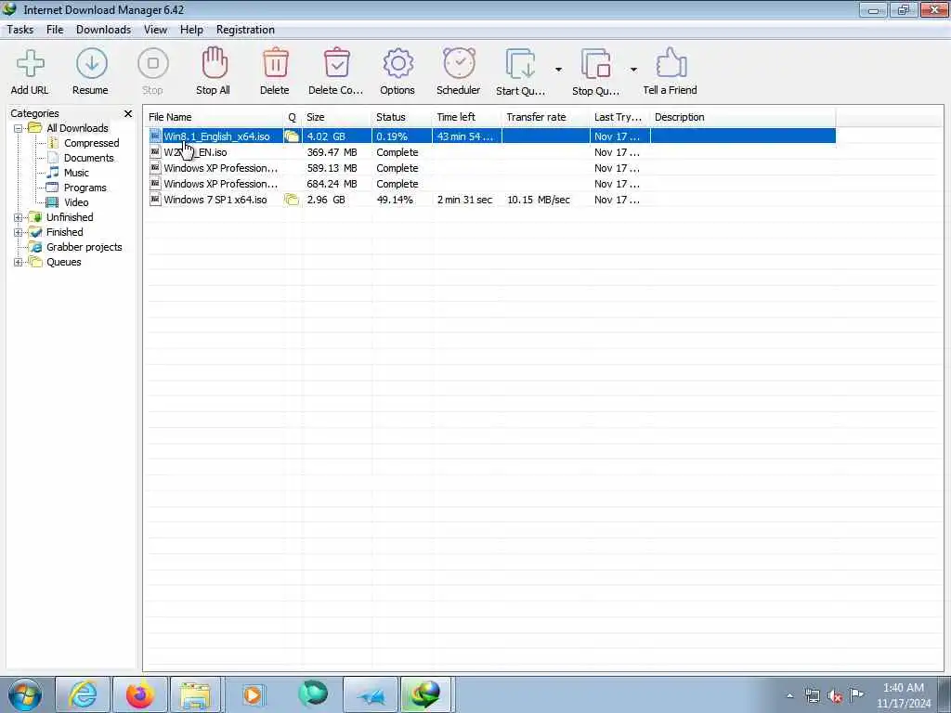
Task: Sort by Status column header
Action: click(x=402, y=117)
